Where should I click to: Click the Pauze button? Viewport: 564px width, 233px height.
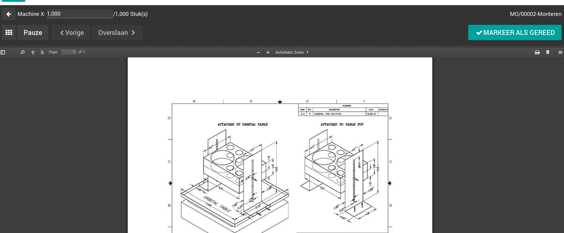coord(33,32)
